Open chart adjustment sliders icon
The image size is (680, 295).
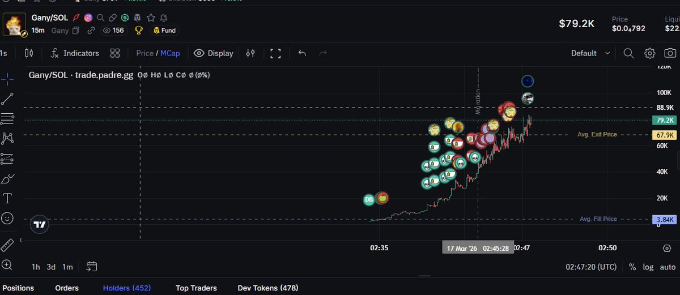[x=250, y=53]
